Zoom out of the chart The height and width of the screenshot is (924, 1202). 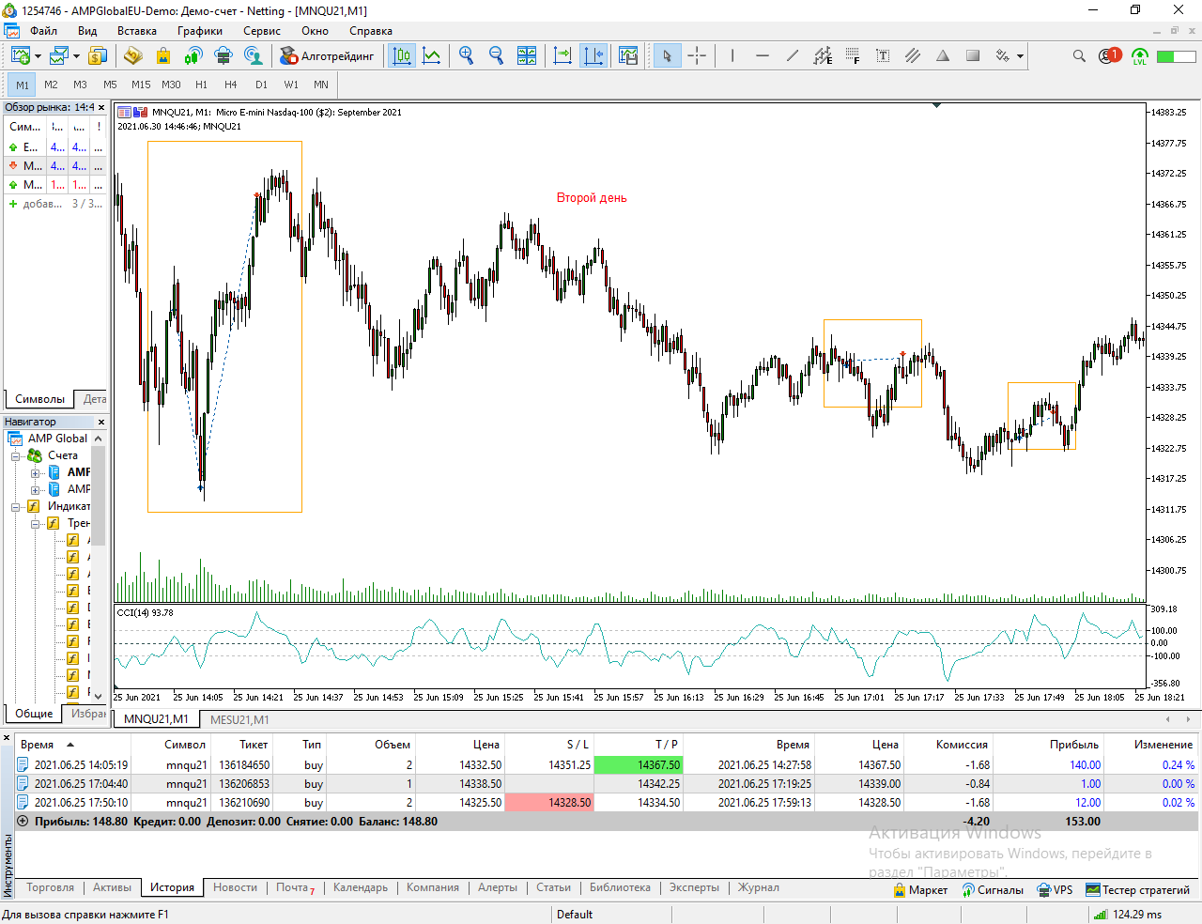pyautogui.click(x=497, y=56)
